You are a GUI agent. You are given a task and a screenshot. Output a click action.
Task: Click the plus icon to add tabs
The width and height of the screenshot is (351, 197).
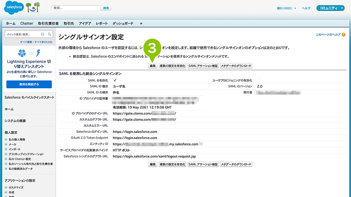point(141,24)
